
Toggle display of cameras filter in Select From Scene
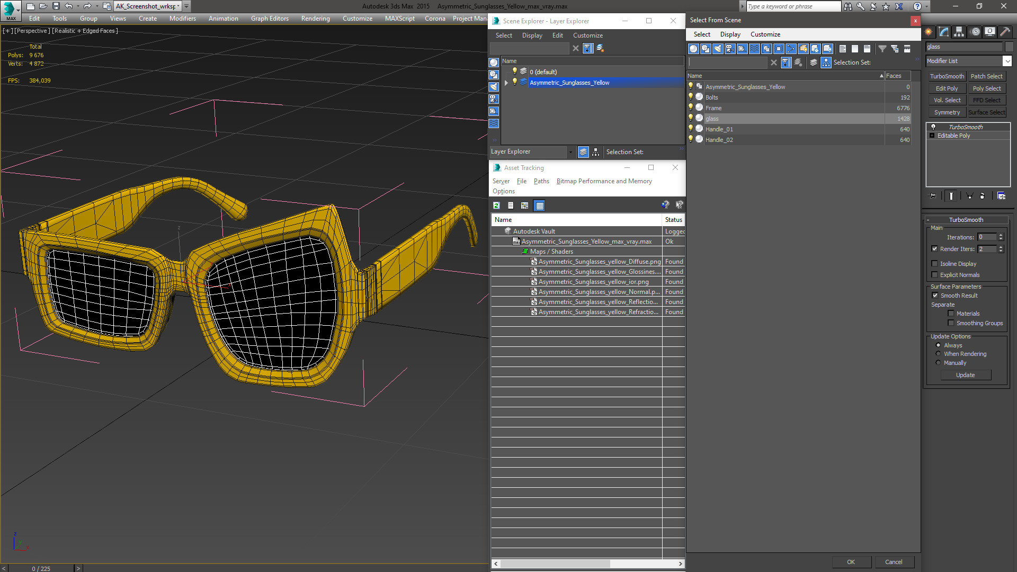pyautogui.click(x=730, y=49)
